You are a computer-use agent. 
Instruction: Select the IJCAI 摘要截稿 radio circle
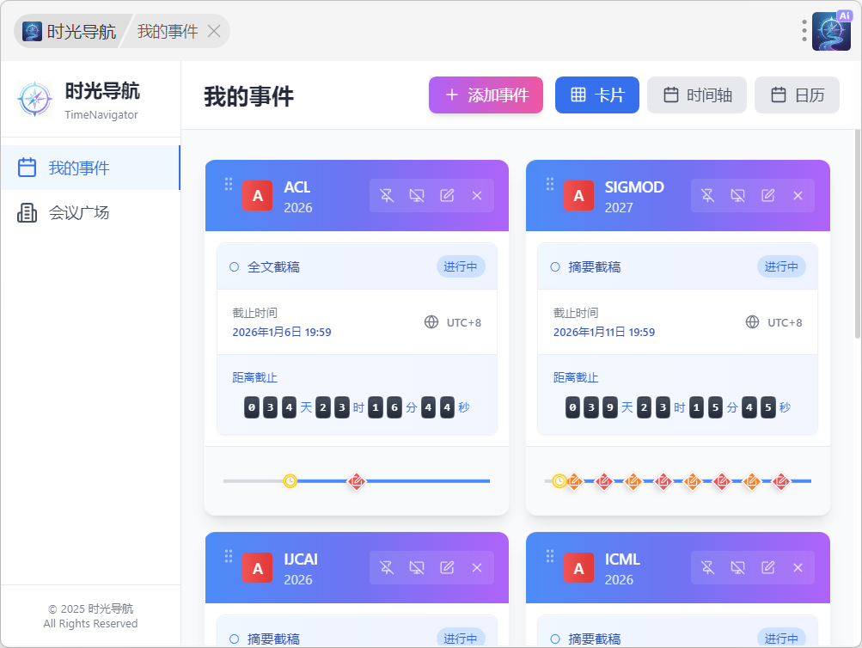234,639
